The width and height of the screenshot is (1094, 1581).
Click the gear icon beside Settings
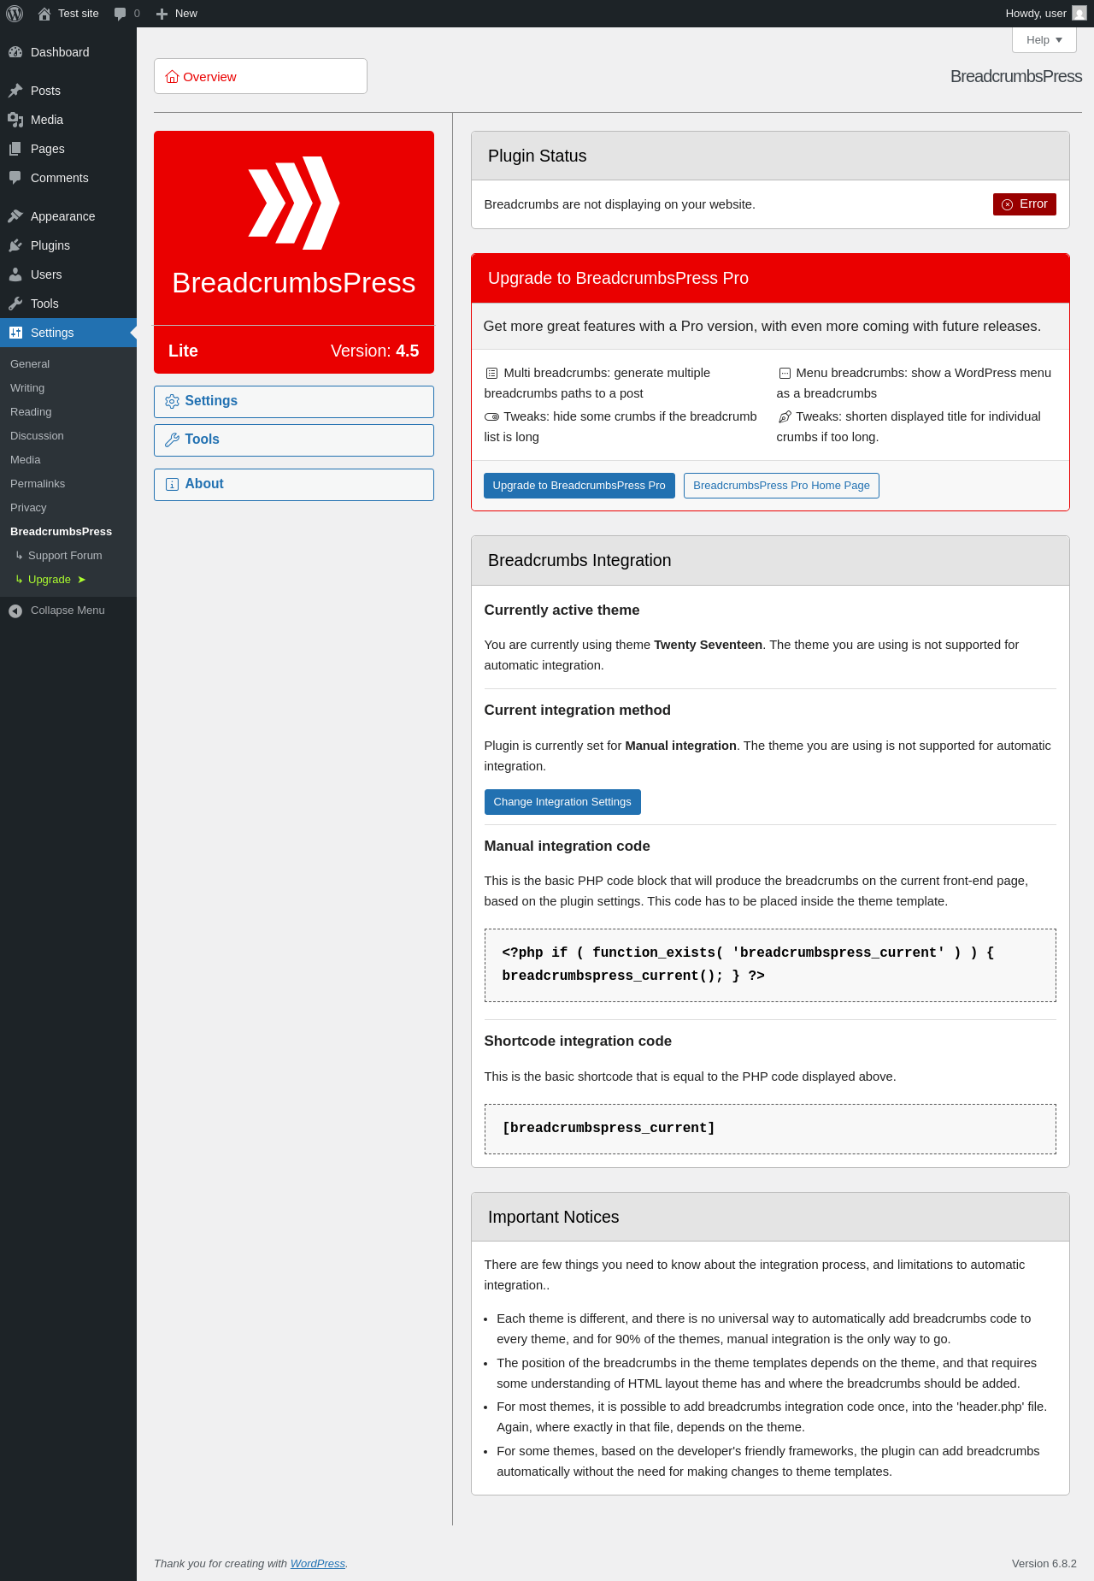[172, 402]
